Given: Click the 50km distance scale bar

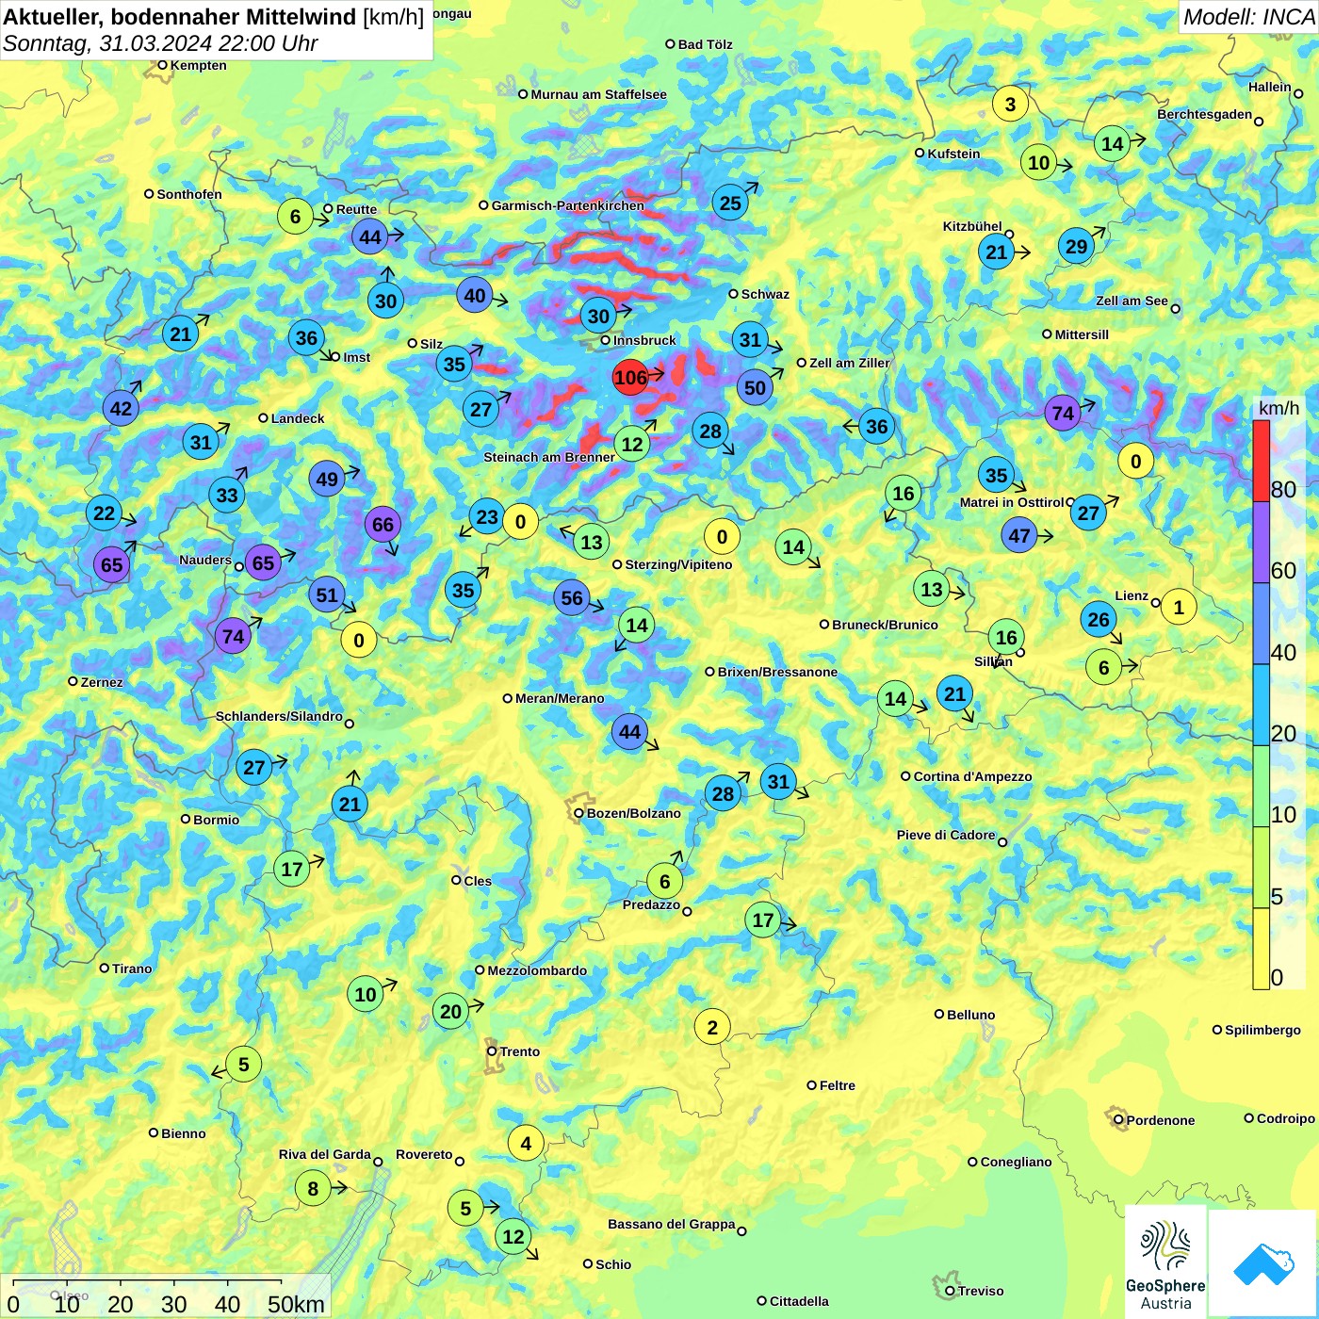Looking at the screenshot, I should tap(147, 1281).
